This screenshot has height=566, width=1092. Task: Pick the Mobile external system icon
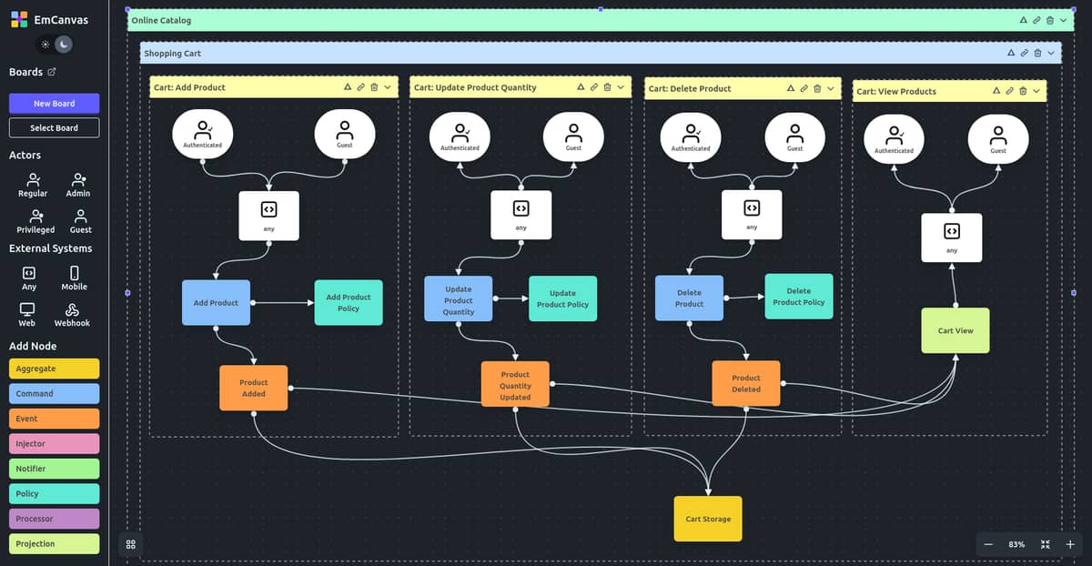(75, 273)
